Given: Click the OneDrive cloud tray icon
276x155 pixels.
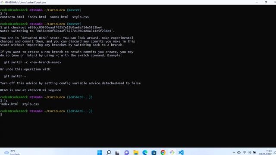Looking at the screenshot, I should click(x=239, y=152).
